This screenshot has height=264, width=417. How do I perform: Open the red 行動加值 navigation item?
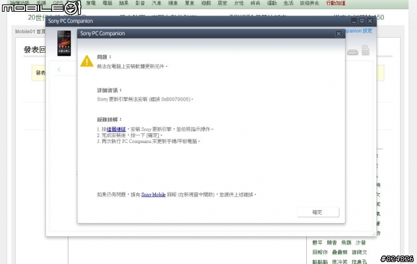(x=336, y=3)
